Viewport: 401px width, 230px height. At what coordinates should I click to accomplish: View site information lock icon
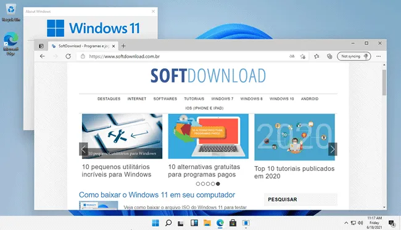(x=83, y=57)
